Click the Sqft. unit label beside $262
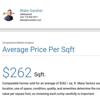The height and width of the screenshot is (100, 100). coord(40,75)
